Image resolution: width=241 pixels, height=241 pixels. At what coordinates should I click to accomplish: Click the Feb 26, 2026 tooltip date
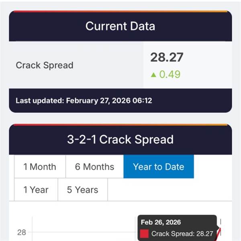click(161, 222)
